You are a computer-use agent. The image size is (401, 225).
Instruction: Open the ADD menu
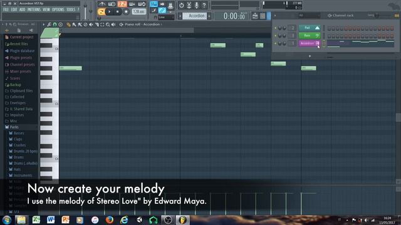tap(23, 10)
